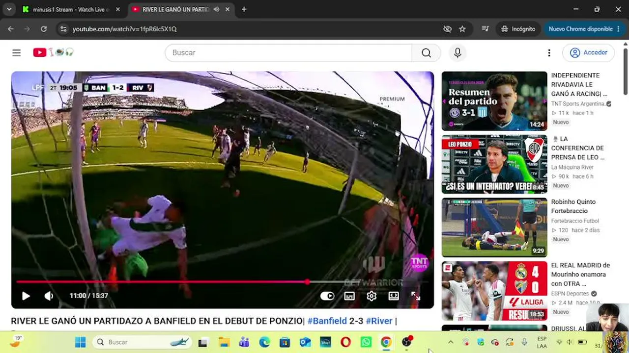Show hidden system tray icons chevron
The width and height of the screenshot is (629, 353).
(451, 342)
